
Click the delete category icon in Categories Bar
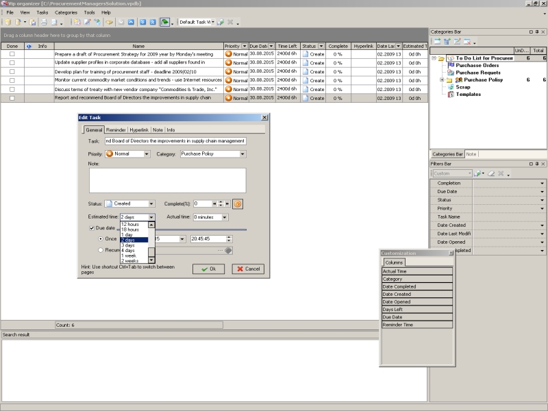[x=466, y=41]
